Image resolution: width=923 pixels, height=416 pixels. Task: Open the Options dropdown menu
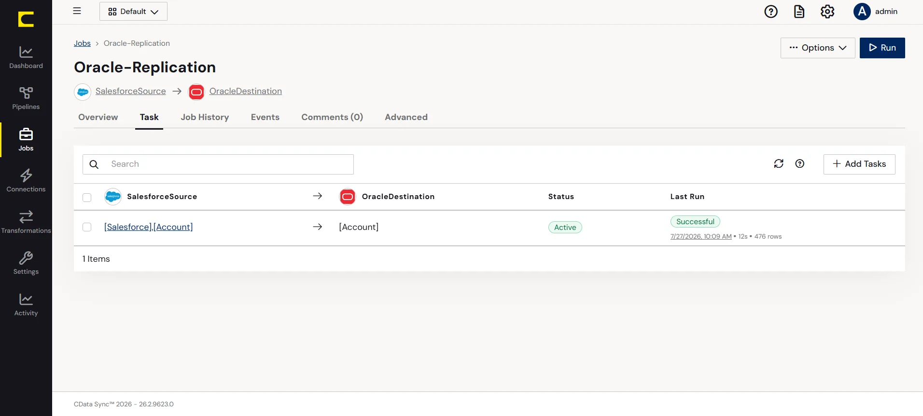pyautogui.click(x=818, y=48)
